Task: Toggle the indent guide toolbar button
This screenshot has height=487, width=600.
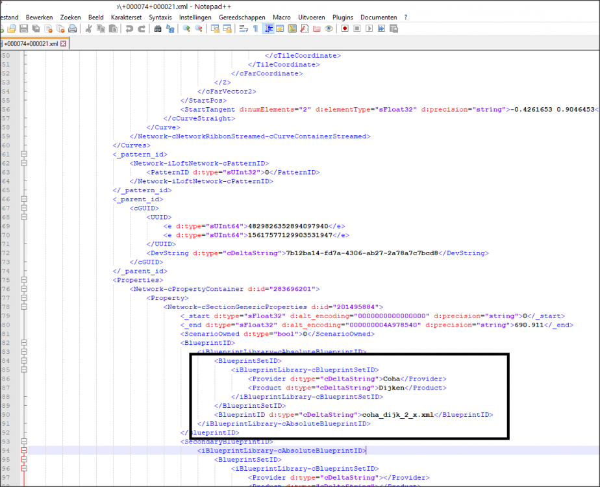Action: coord(268,29)
